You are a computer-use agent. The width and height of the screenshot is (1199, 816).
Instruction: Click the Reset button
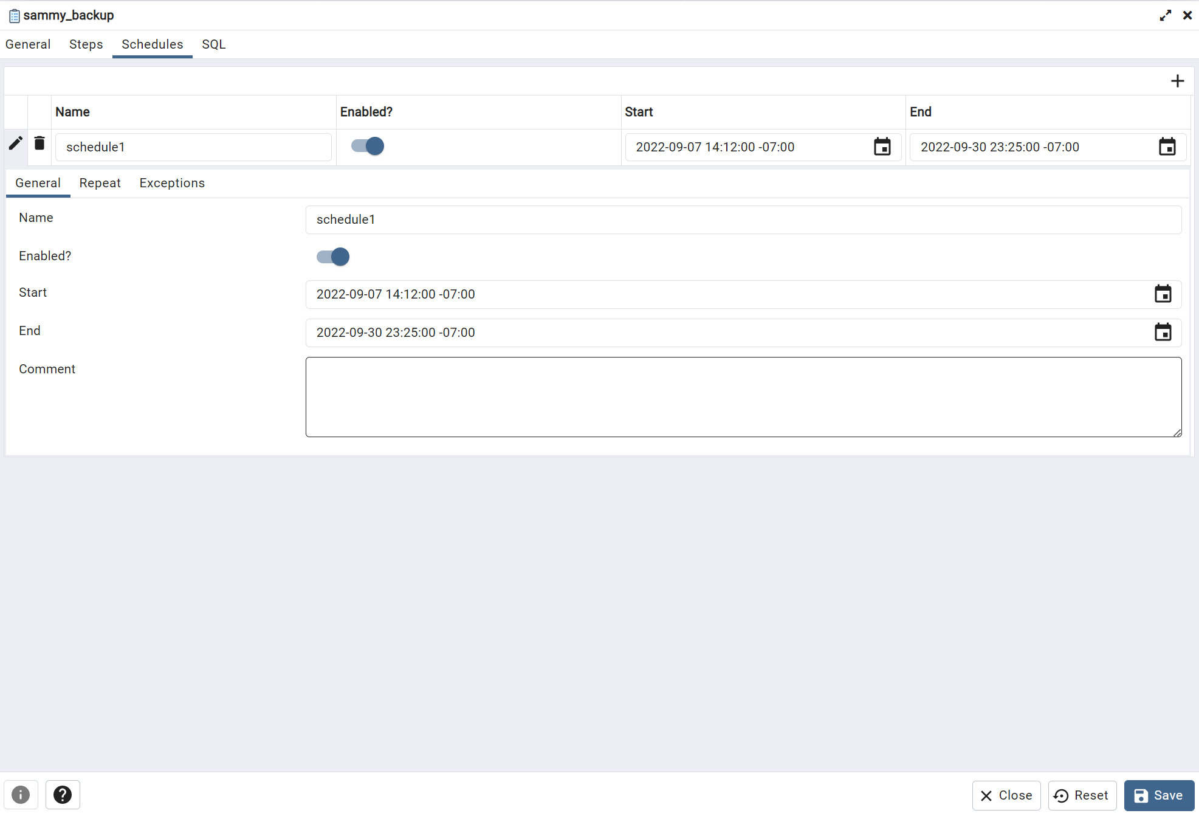pyautogui.click(x=1082, y=795)
